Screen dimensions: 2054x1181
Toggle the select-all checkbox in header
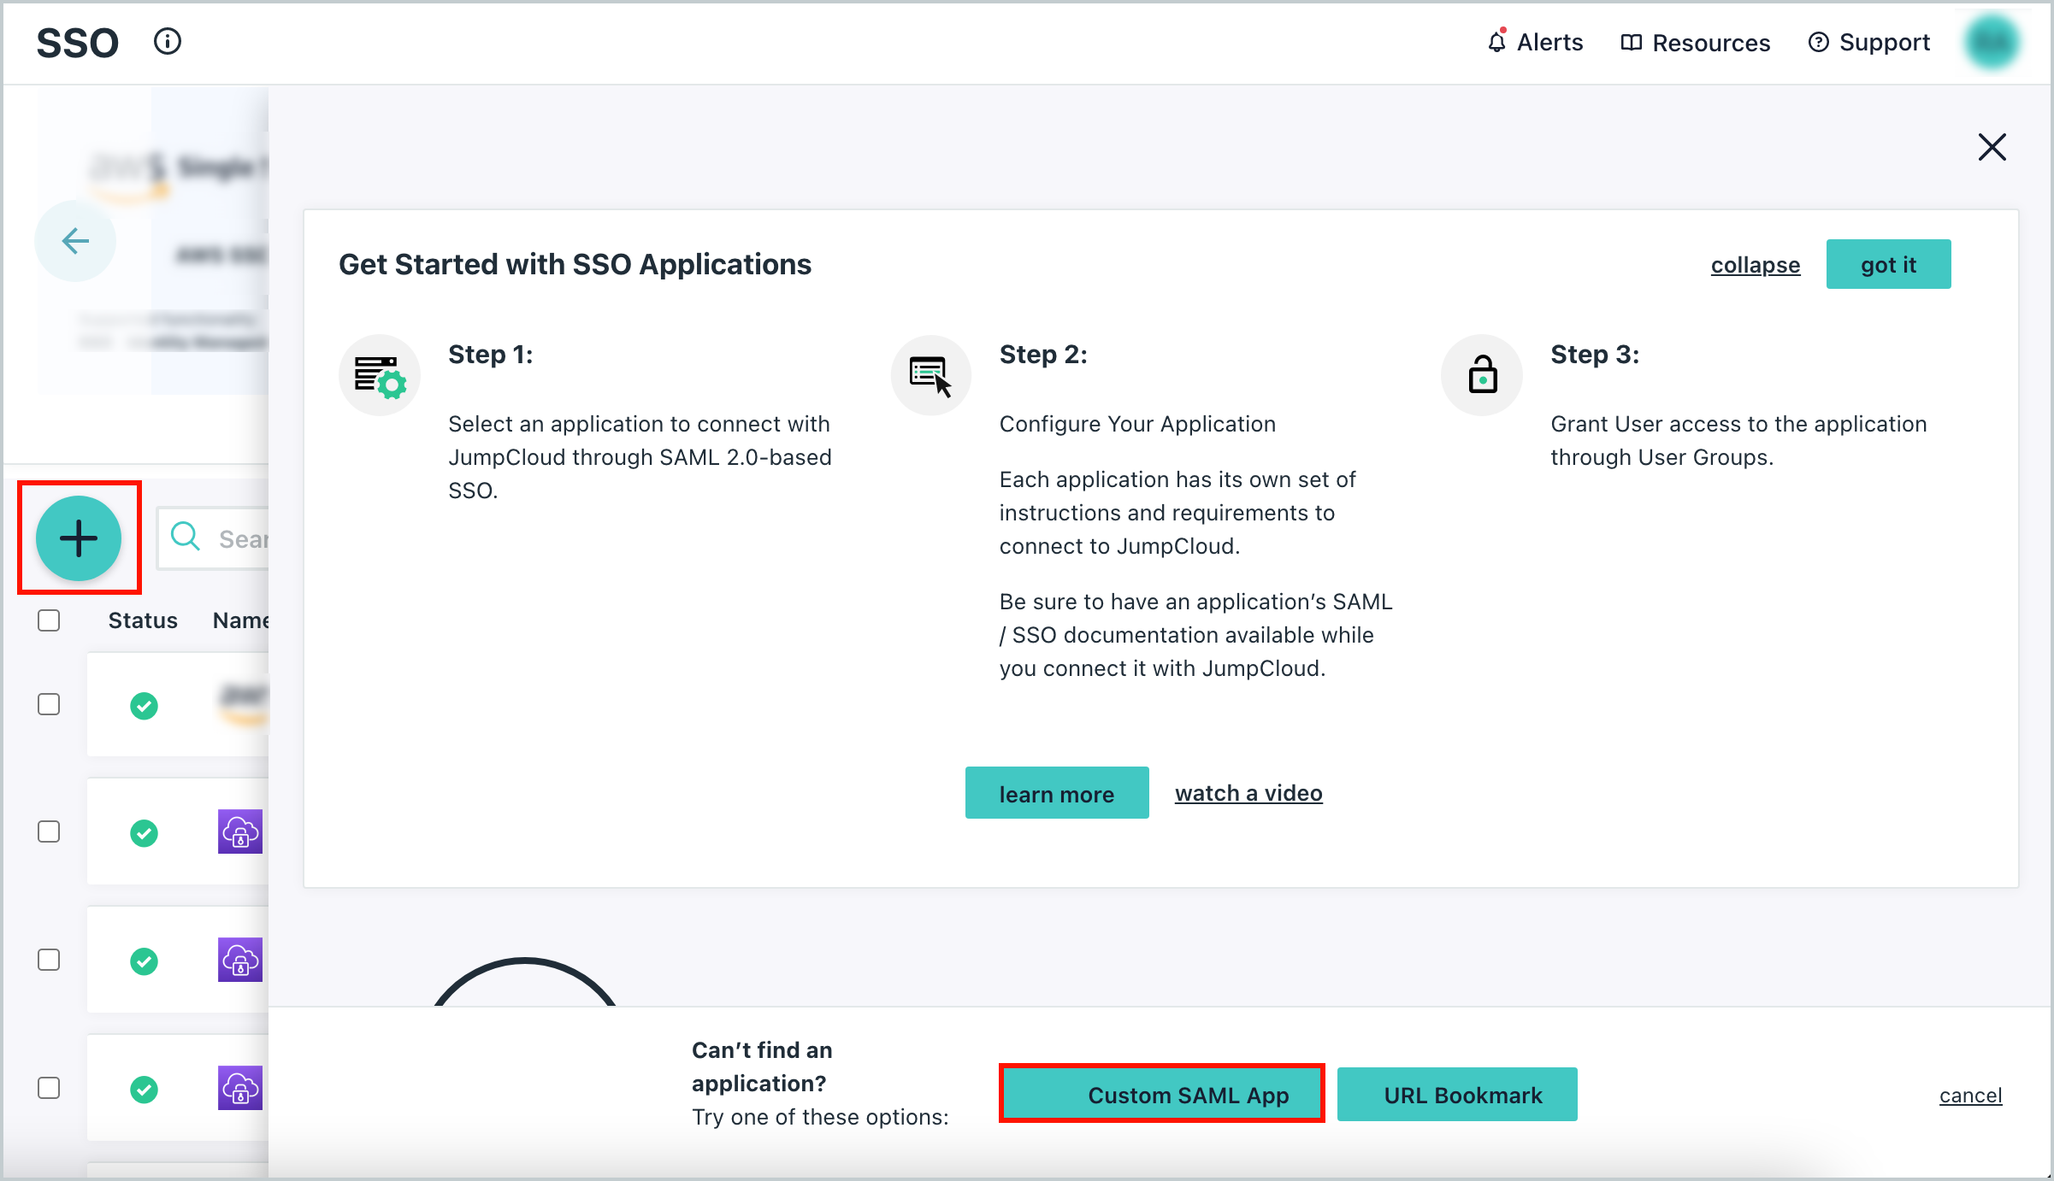coord(49,620)
